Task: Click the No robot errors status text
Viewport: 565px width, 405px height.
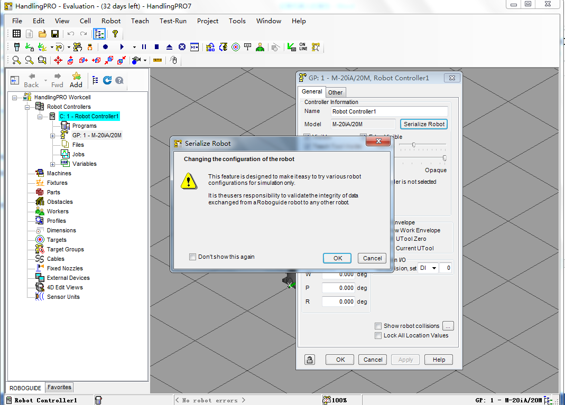Action: coord(210,400)
